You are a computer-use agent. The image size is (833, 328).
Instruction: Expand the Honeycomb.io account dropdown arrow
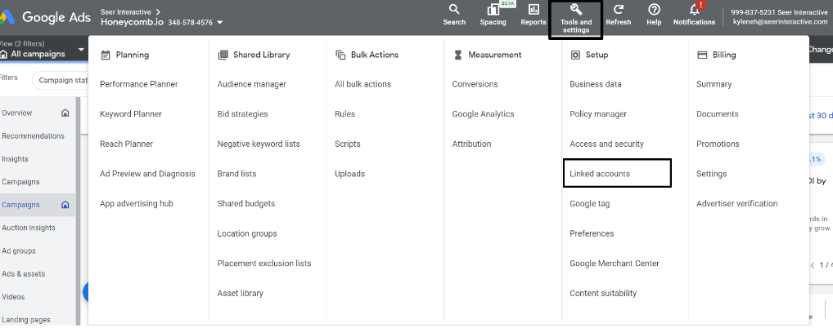(220, 23)
